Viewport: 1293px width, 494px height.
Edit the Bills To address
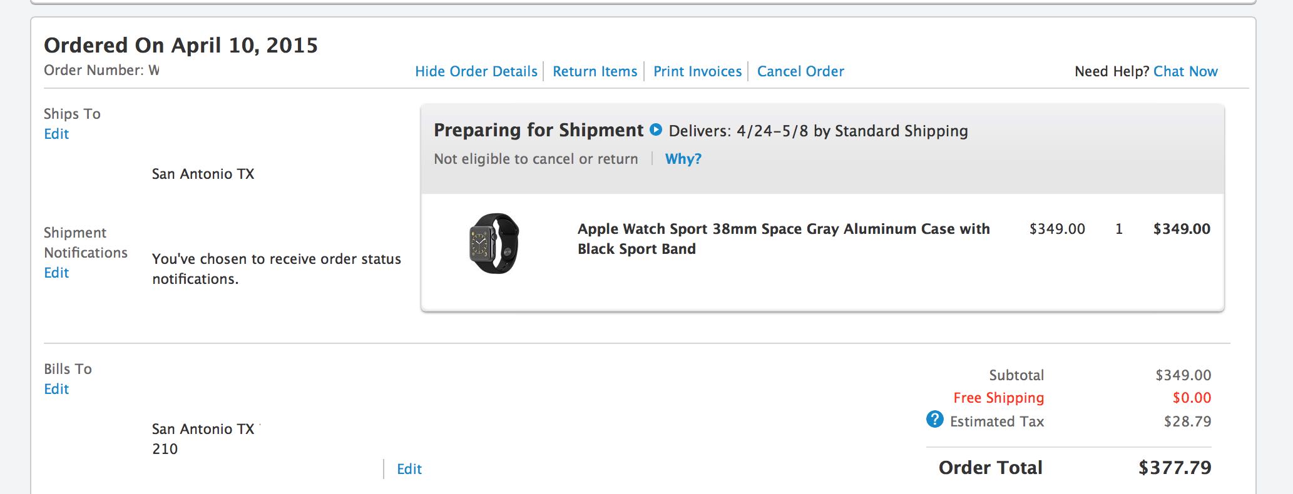pos(56,389)
